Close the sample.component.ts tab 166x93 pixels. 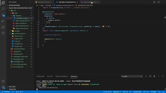coord(77,2)
